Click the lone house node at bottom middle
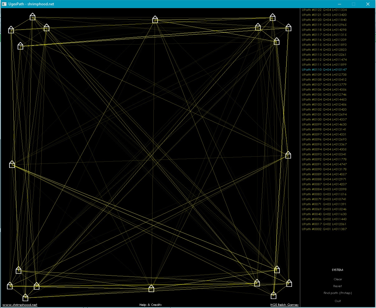Image resolution: width=376 pixels, height=308 pixels. click(151, 288)
